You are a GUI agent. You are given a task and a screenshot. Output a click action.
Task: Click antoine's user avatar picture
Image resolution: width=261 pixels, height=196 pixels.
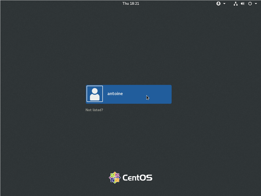(95, 94)
